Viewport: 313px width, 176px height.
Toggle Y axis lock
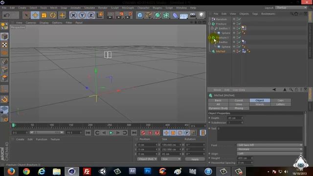pyautogui.click(x=82, y=15)
